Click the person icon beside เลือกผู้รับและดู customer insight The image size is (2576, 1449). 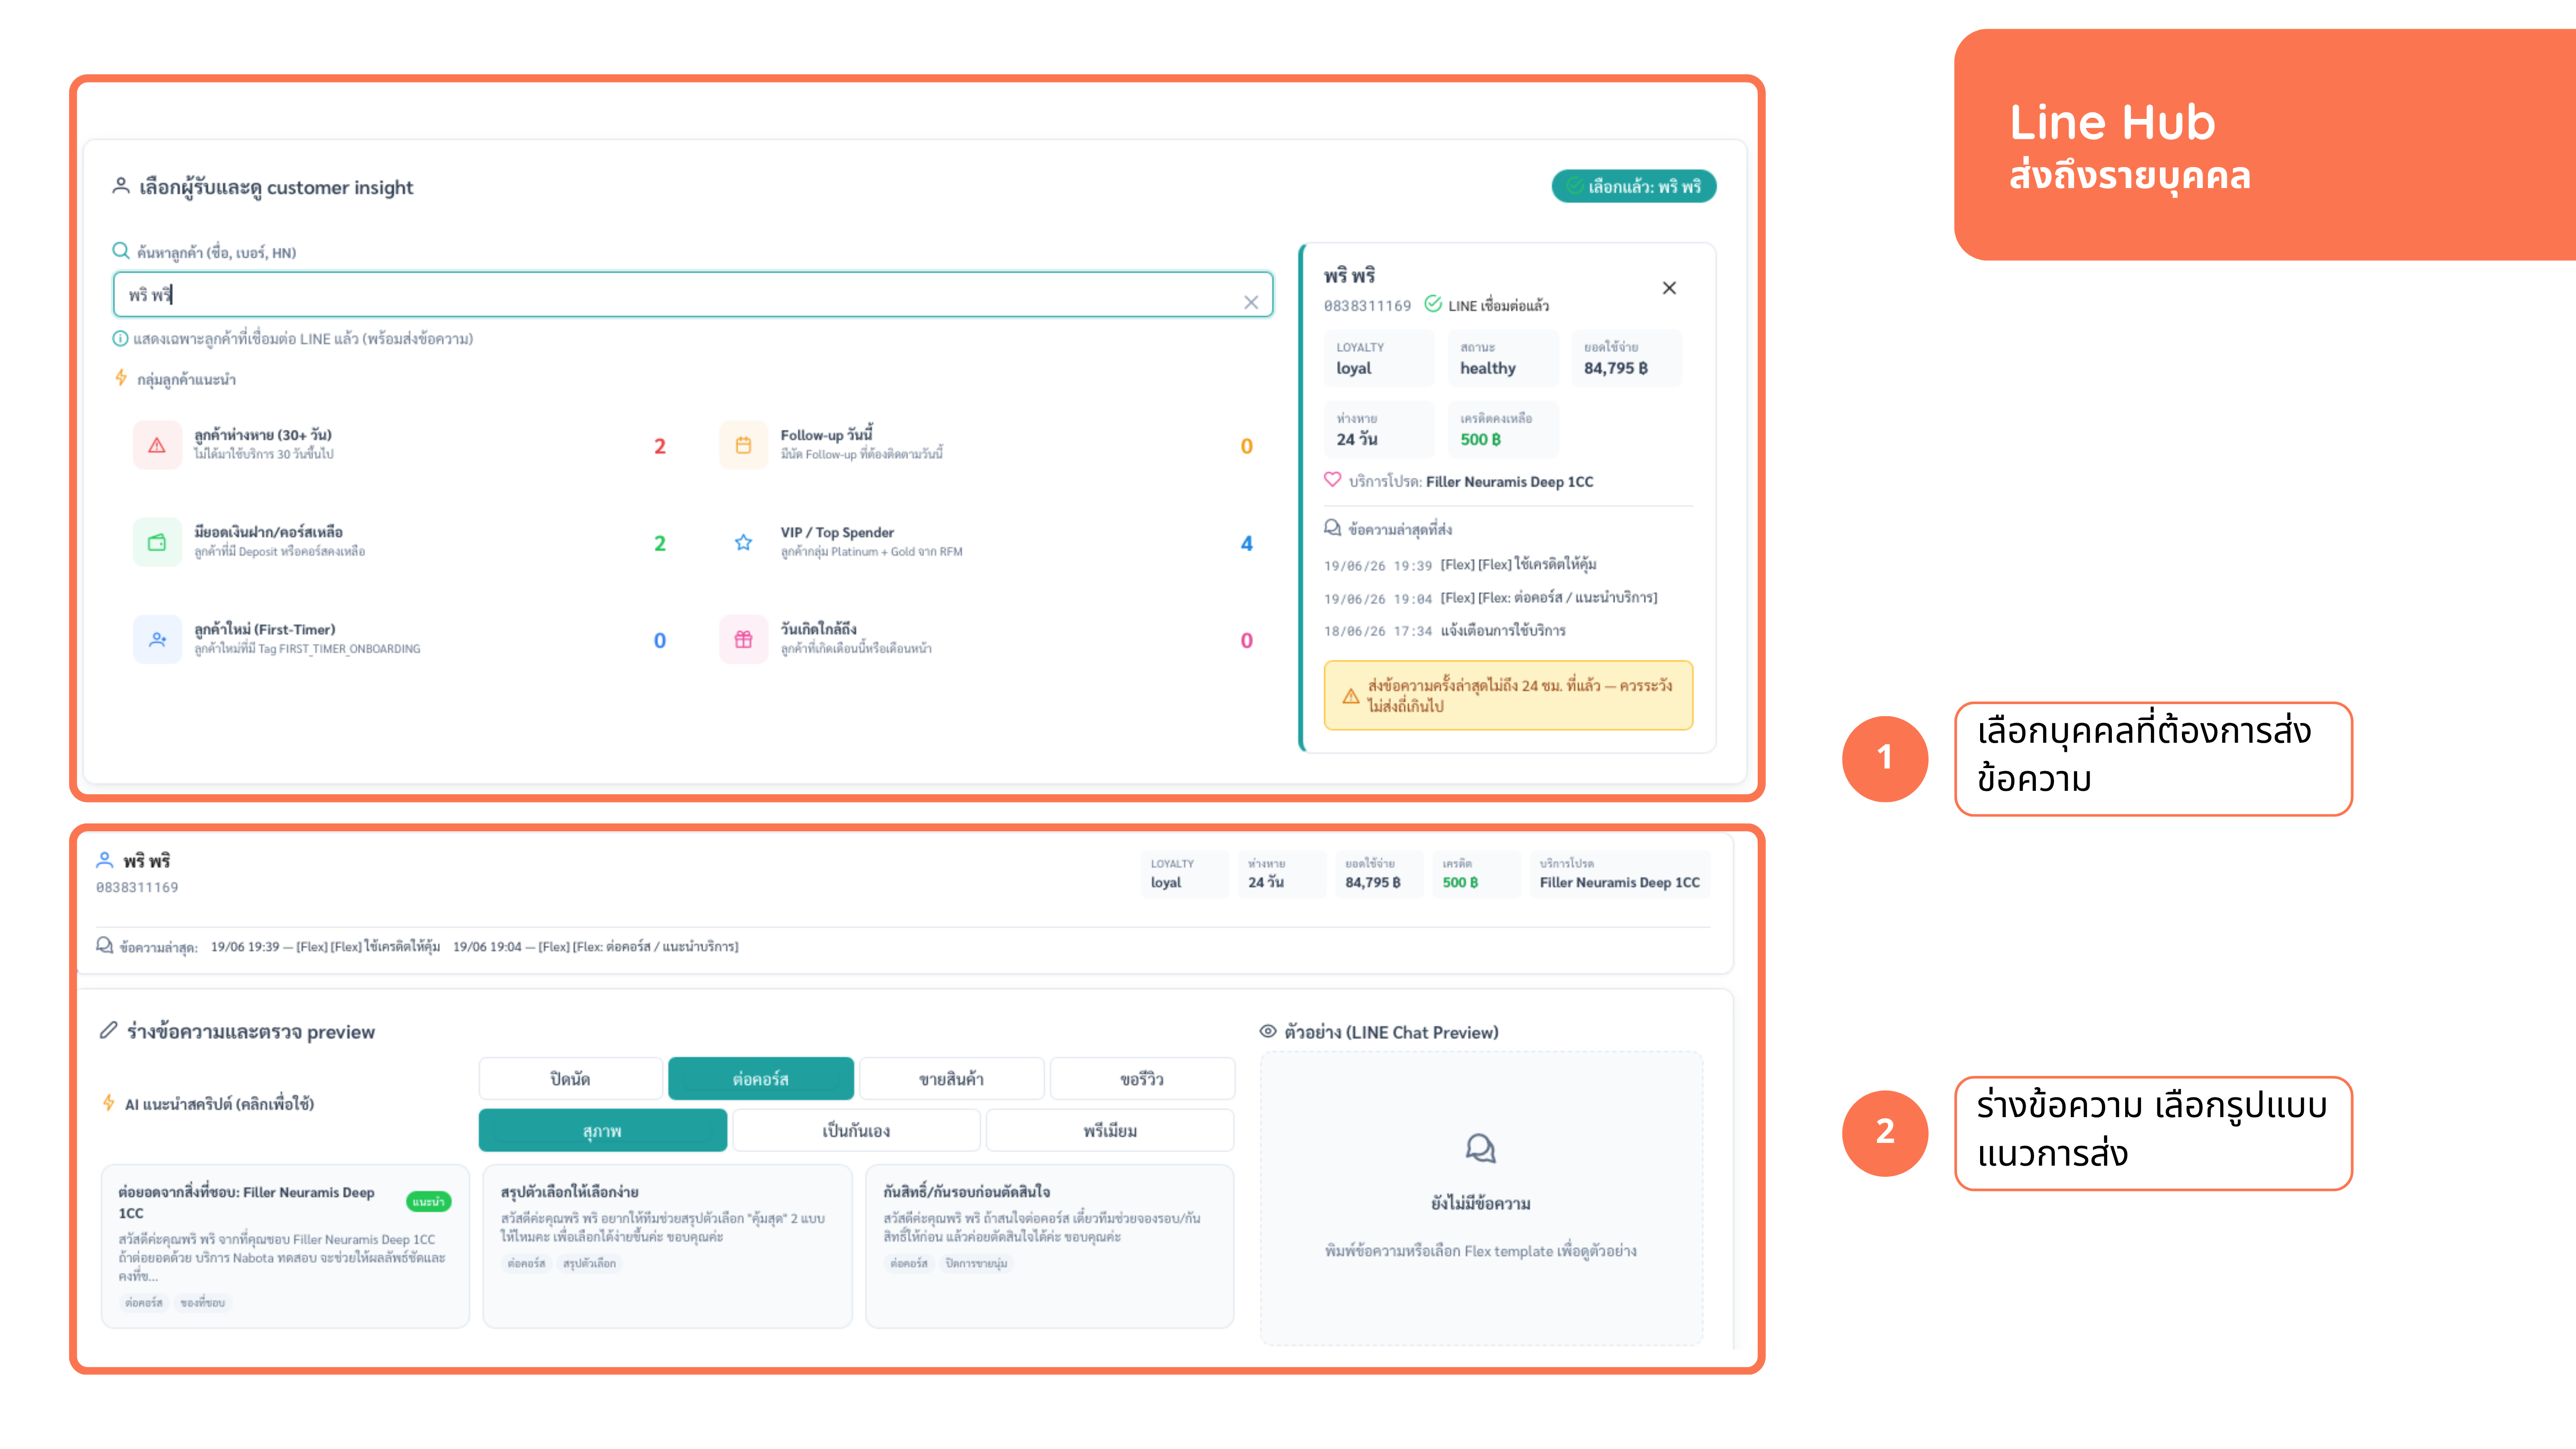pyautogui.click(x=121, y=185)
